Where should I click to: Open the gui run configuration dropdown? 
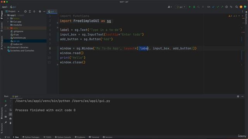181,7
